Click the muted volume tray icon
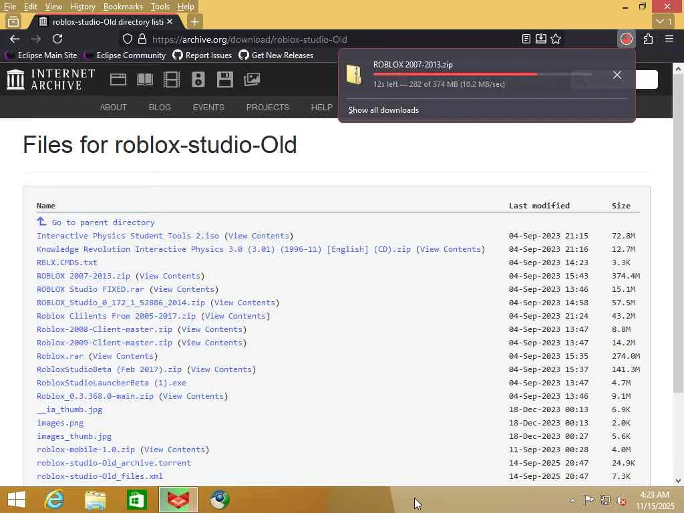684x513 pixels. pos(621,501)
